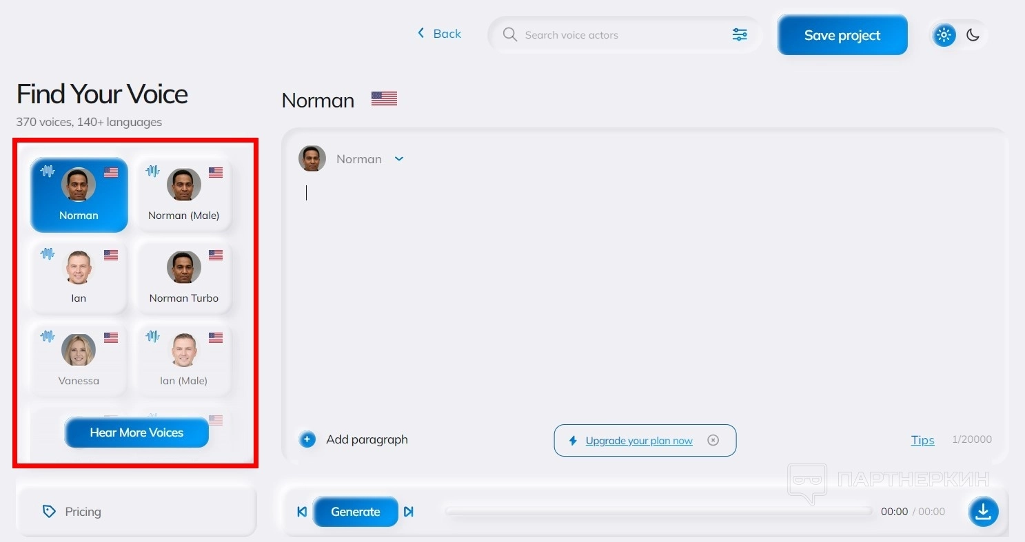Screen dimensions: 1025x542
Task: Select the Norman Turbo voice card
Action: pyautogui.click(x=183, y=276)
